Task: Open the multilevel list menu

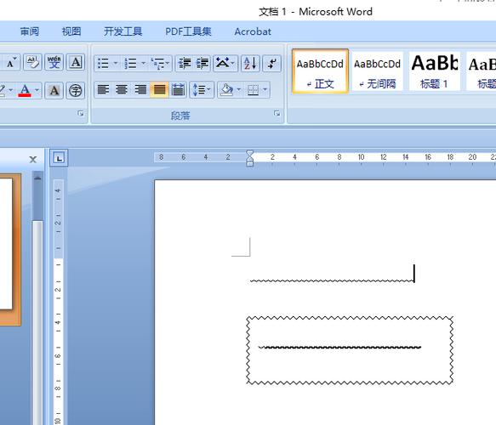Action: tap(160, 63)
